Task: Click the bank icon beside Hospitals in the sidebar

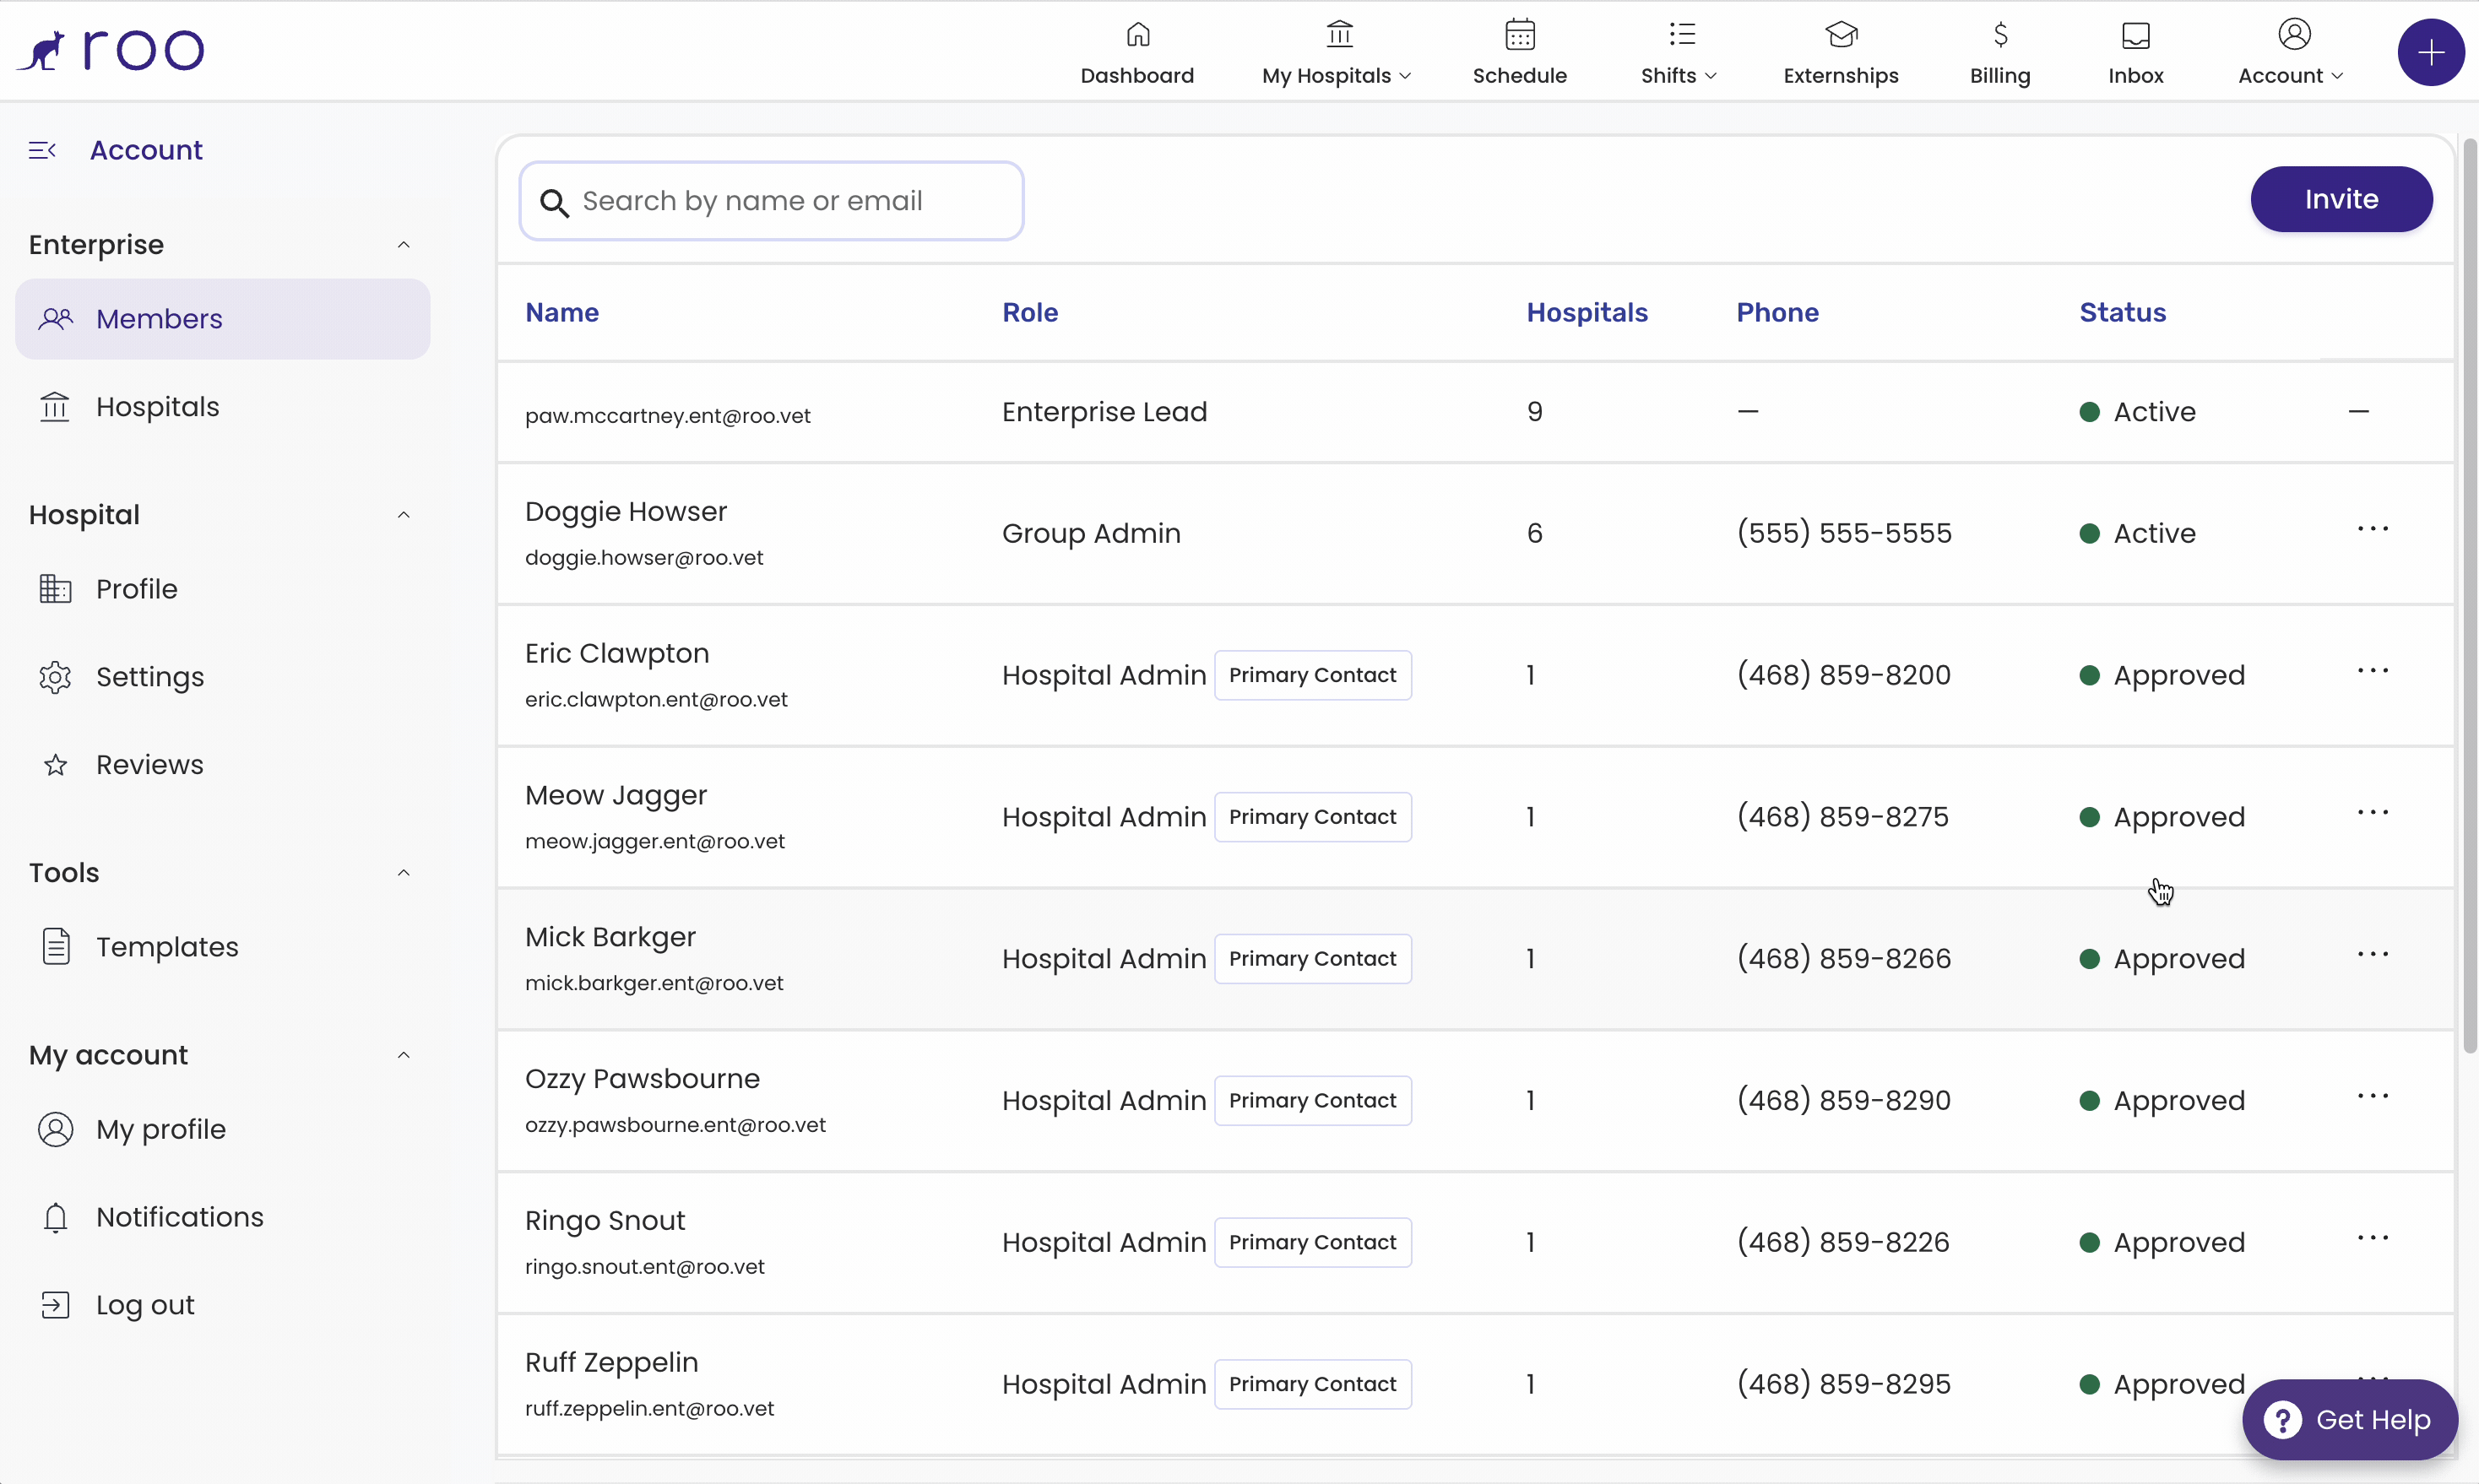Action: (x=55, y=407)
